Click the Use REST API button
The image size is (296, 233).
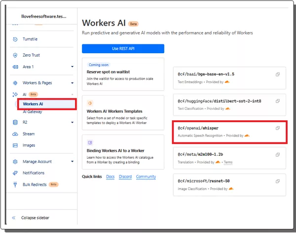[x=123, y=49]
